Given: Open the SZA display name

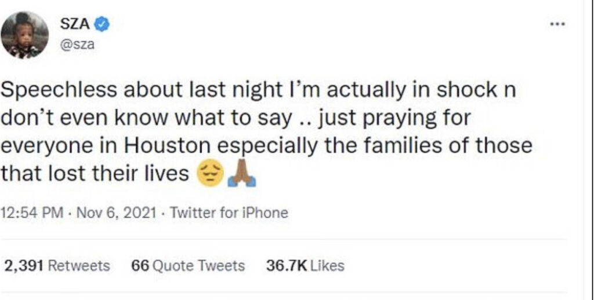Looking at the screenshot, I should (x=75, y=24).
